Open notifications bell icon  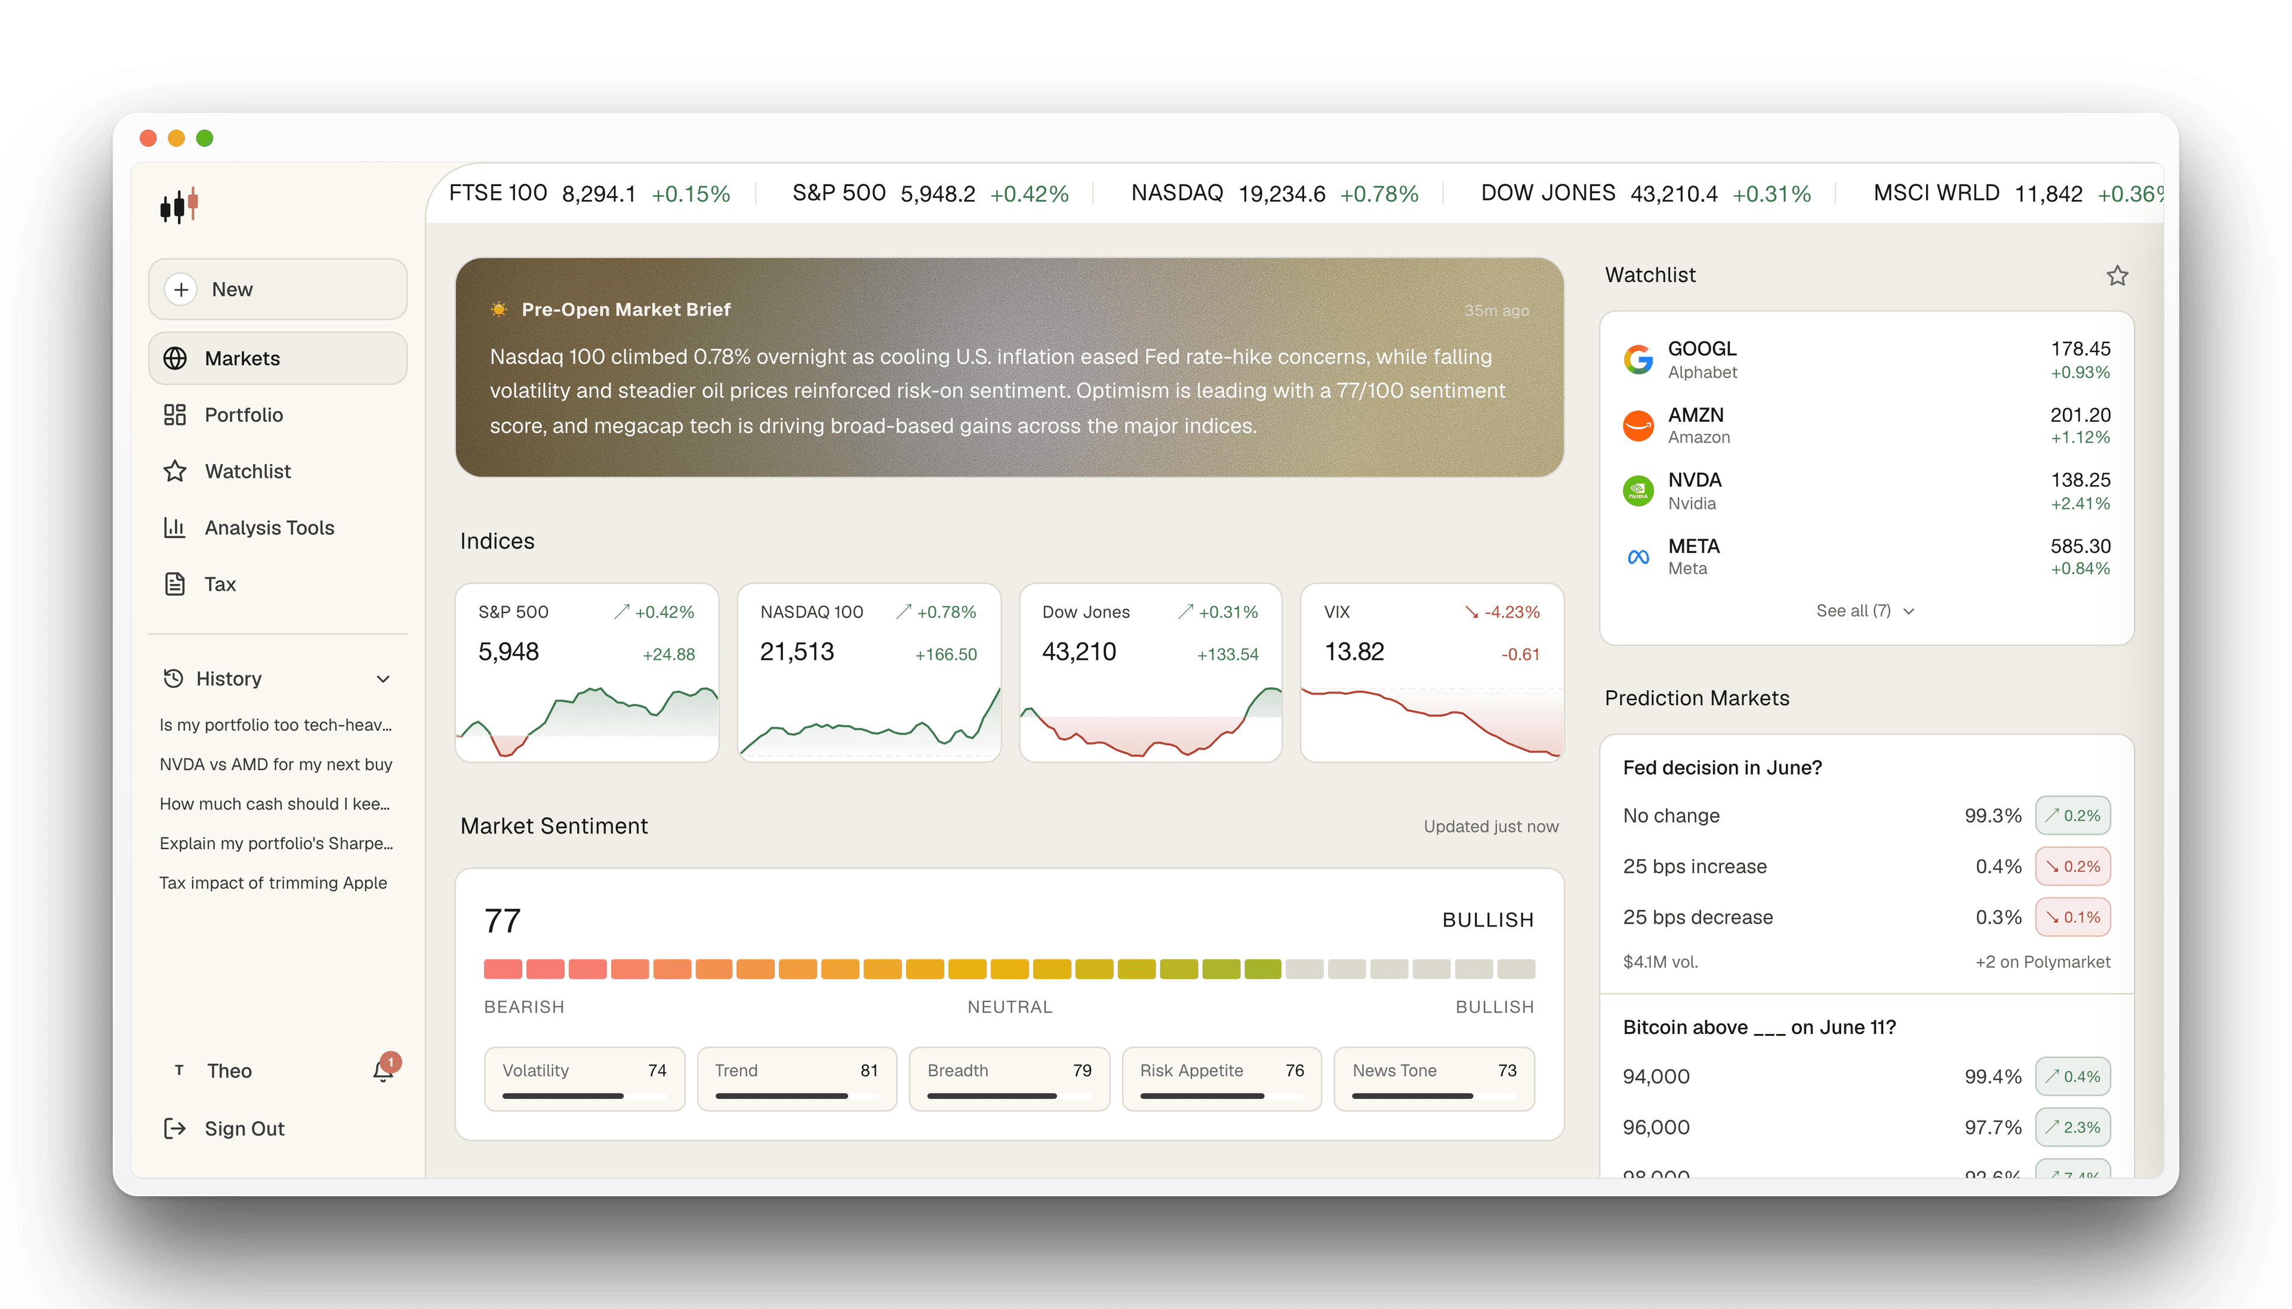383,1070
